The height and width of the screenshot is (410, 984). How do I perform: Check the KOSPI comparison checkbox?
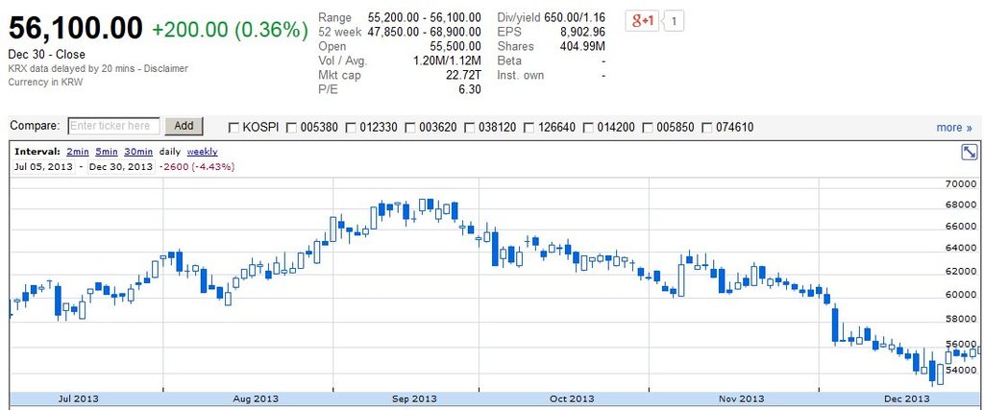point(234,128)
